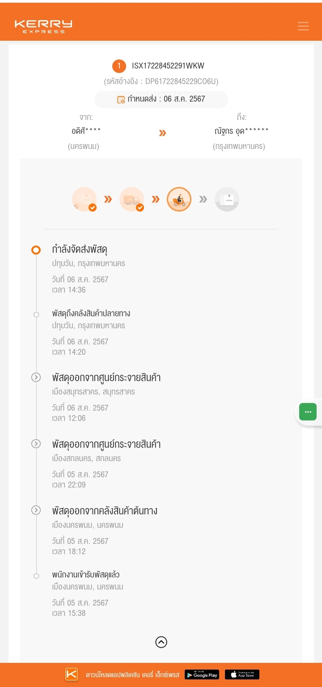The image size is (322, 687).
Task: Click the parcel picked-up status icon
Action: tap(85, 199)
